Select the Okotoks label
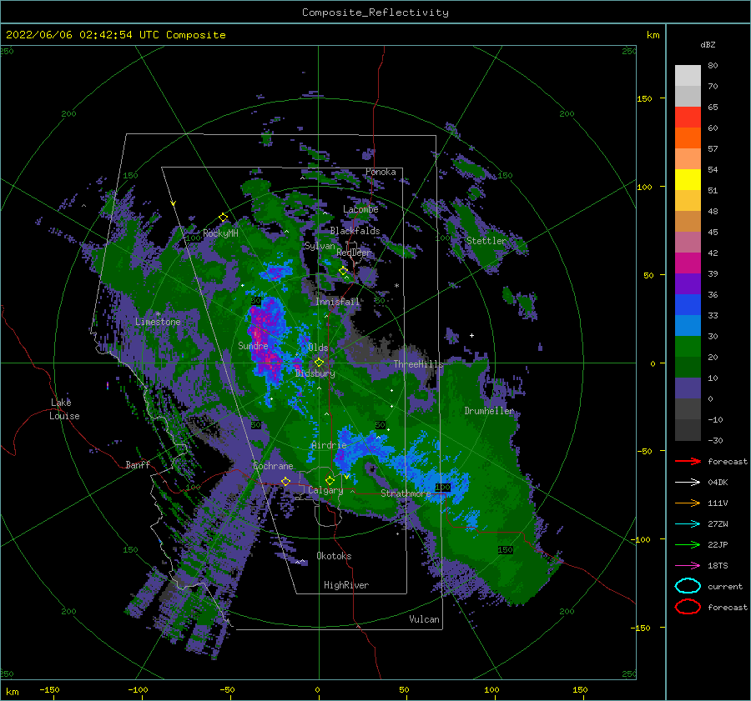The height and width of the screenshot is (701, 751). click(334, 556)
